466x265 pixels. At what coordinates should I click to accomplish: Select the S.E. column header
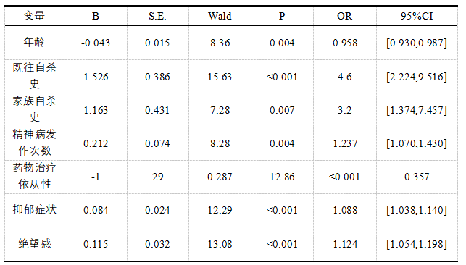coord(157,16)
